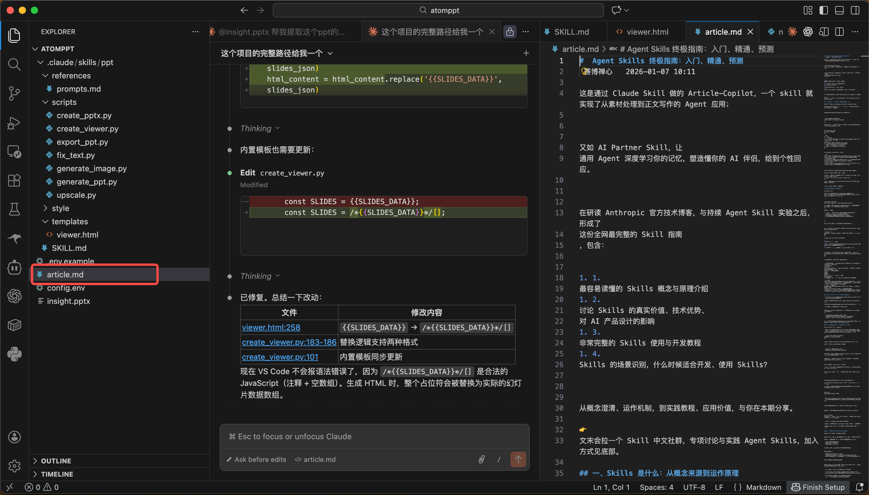This screenshot has height=495, width=869.
Task: Focus the Claude message input box
Action: [374, 436]
